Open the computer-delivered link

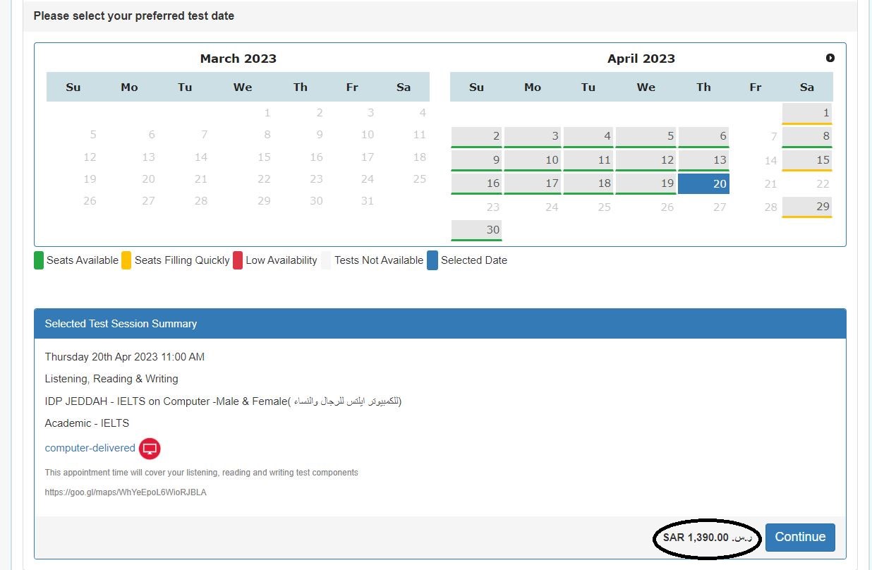(x=90, y=447)
